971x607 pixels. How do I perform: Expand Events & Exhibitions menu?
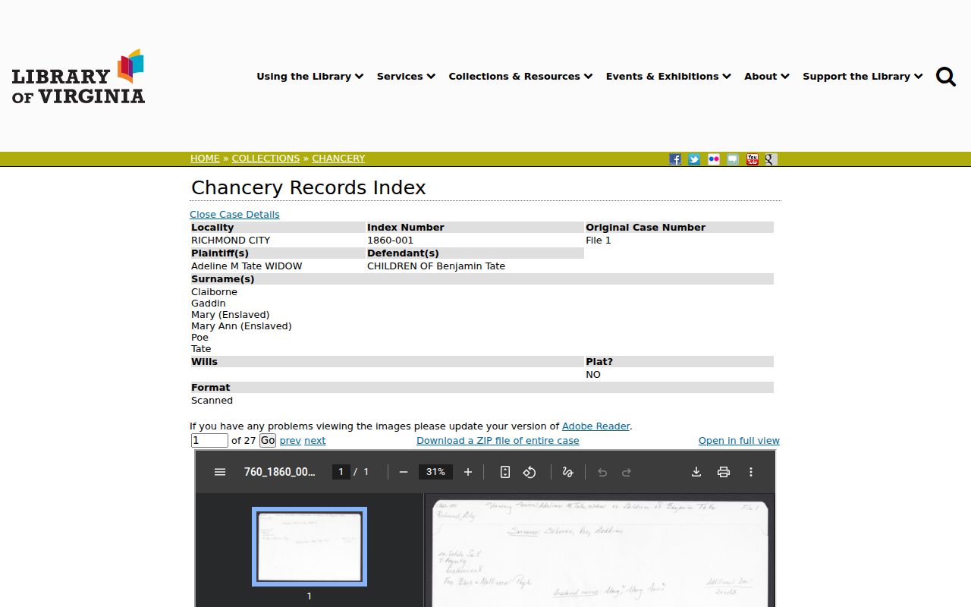[x=668, y=77]
